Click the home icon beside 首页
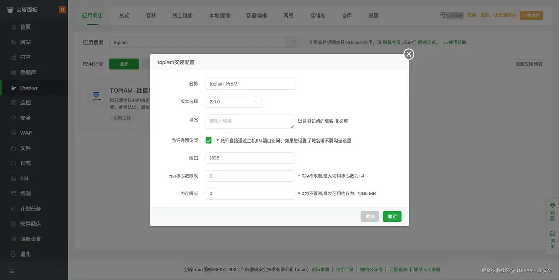This screenshot has width=559, height=280. pyautogui.click(x=14, y=27)
